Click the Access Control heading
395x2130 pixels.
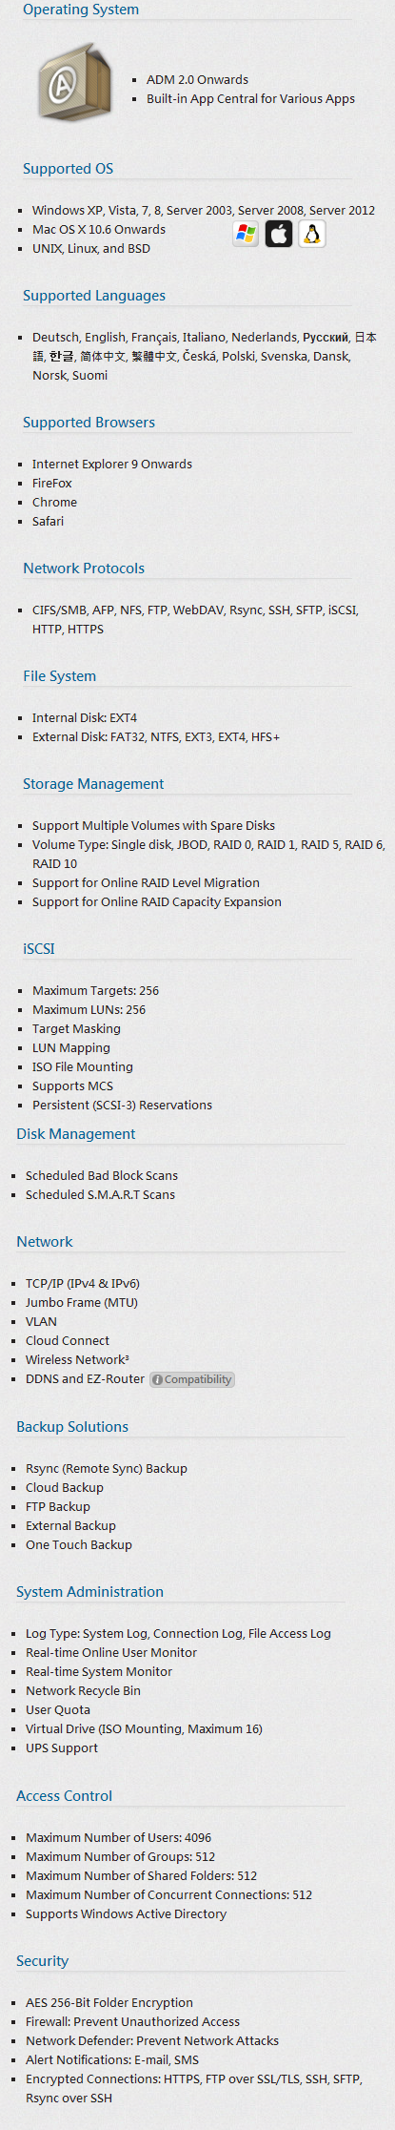(64, 1796)
